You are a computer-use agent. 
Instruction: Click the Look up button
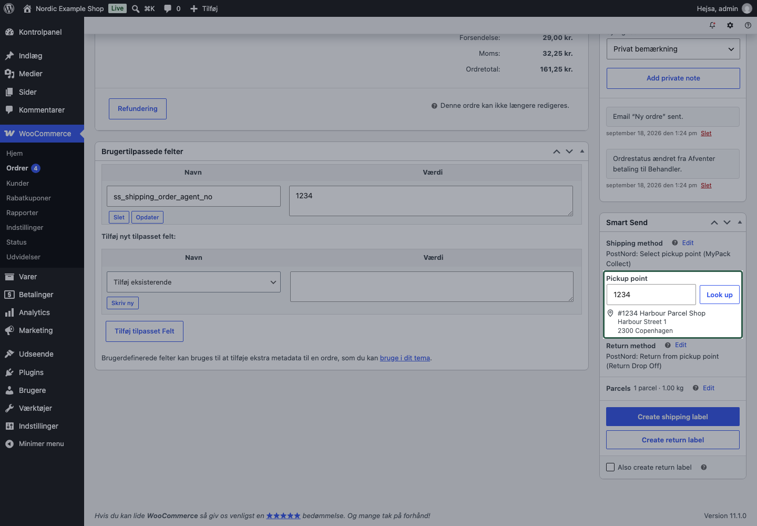point(720,295)
